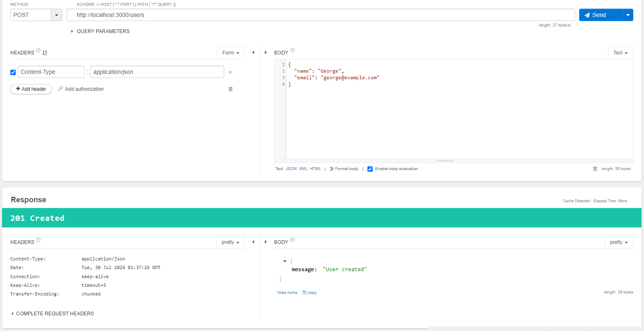The width and height of the screenshot is (644, 331).
Task: Click the "User created" response value
Action: 345,270
